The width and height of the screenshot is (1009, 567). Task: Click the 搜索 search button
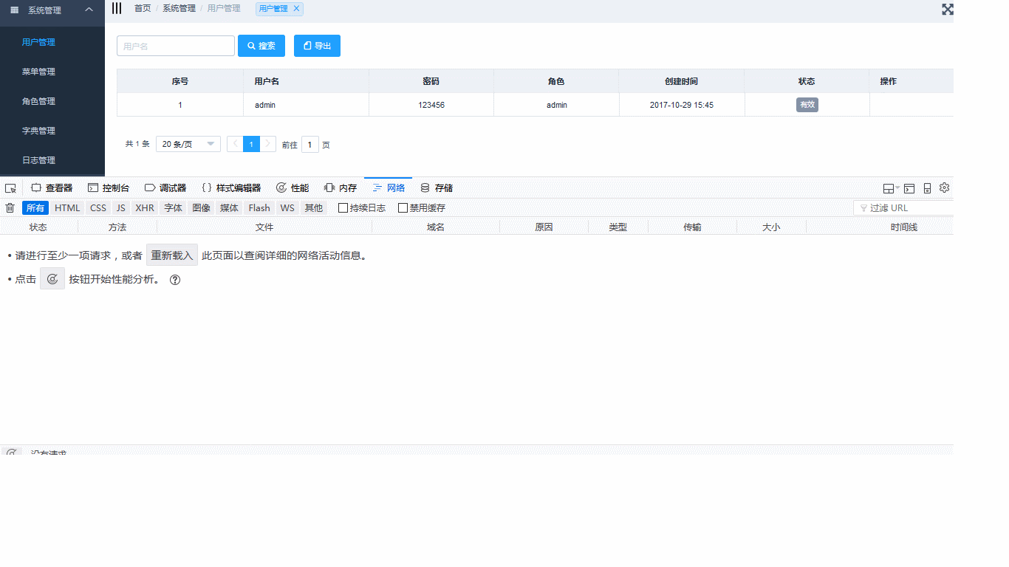(x=261, y=46)
